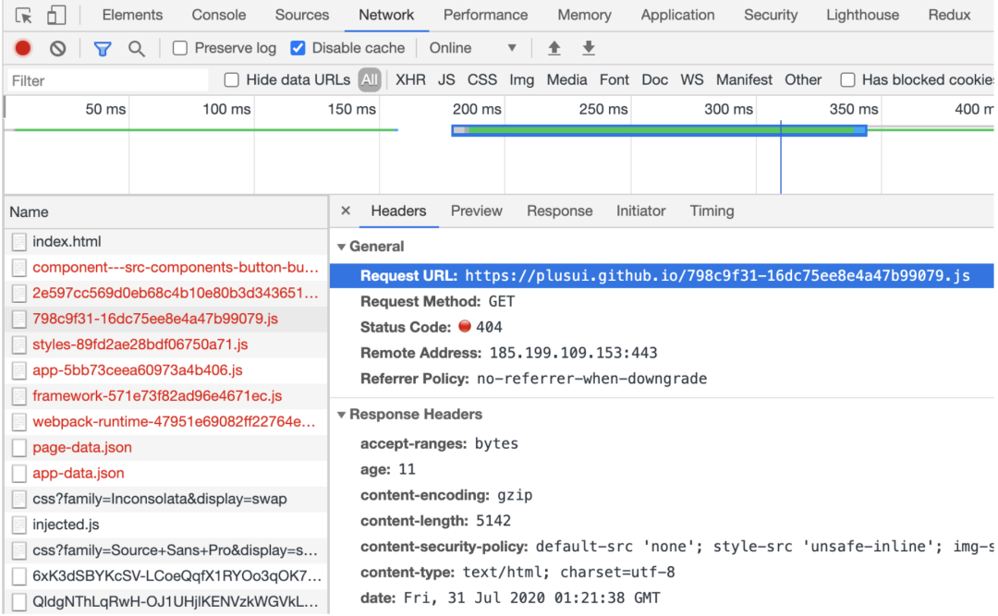Uncheck the Disable cache checkbox
This screenshot has height=616, width=998.
pyautogui.click(x=298, y=48)
